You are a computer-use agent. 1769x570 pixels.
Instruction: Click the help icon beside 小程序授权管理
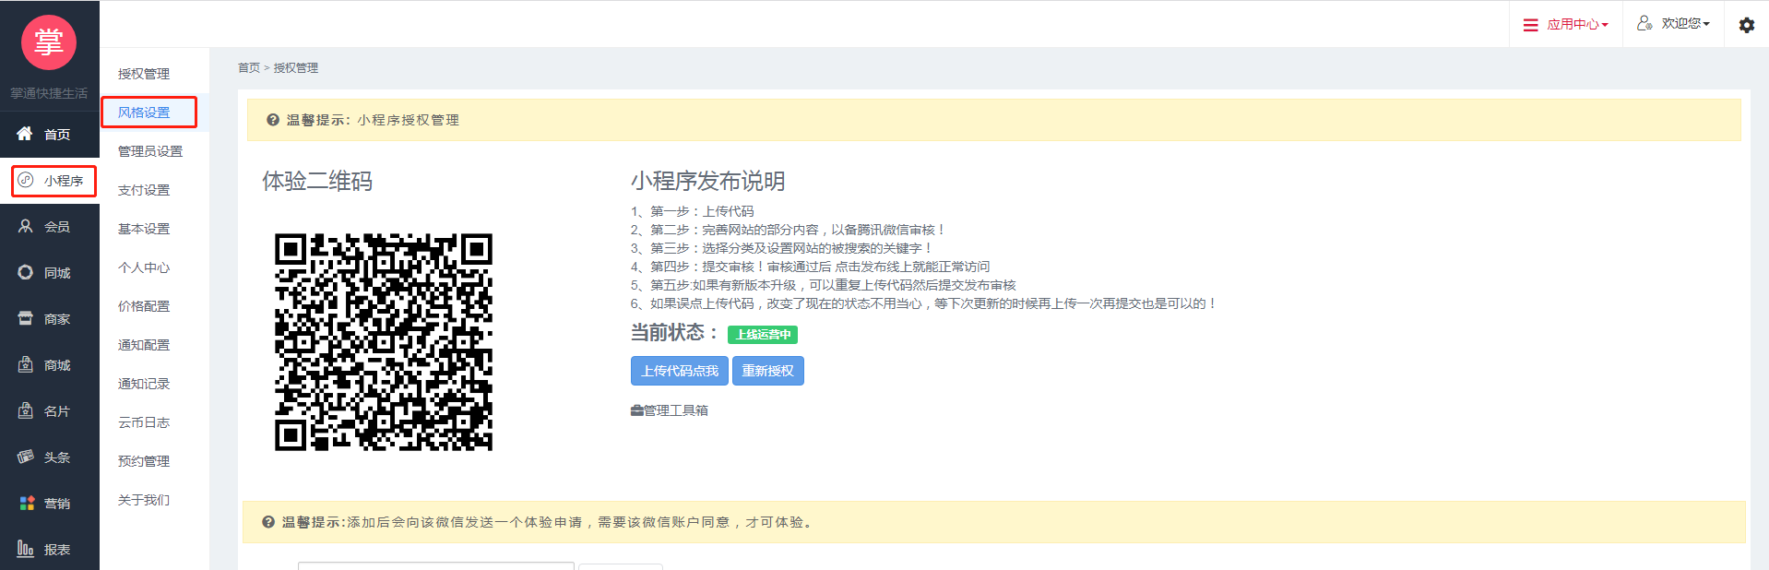[273, 120]
